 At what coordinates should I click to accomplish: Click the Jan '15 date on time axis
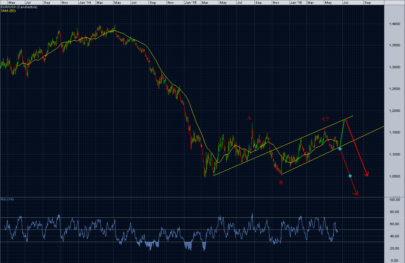(191, 3)
